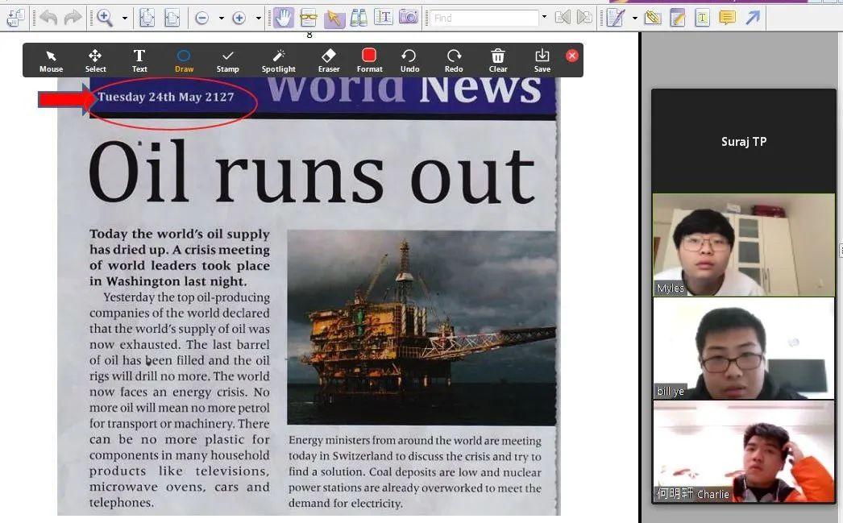Open the Stamp annotation tool
Screen dimensions: 843x523
click(x=227, y=60)
